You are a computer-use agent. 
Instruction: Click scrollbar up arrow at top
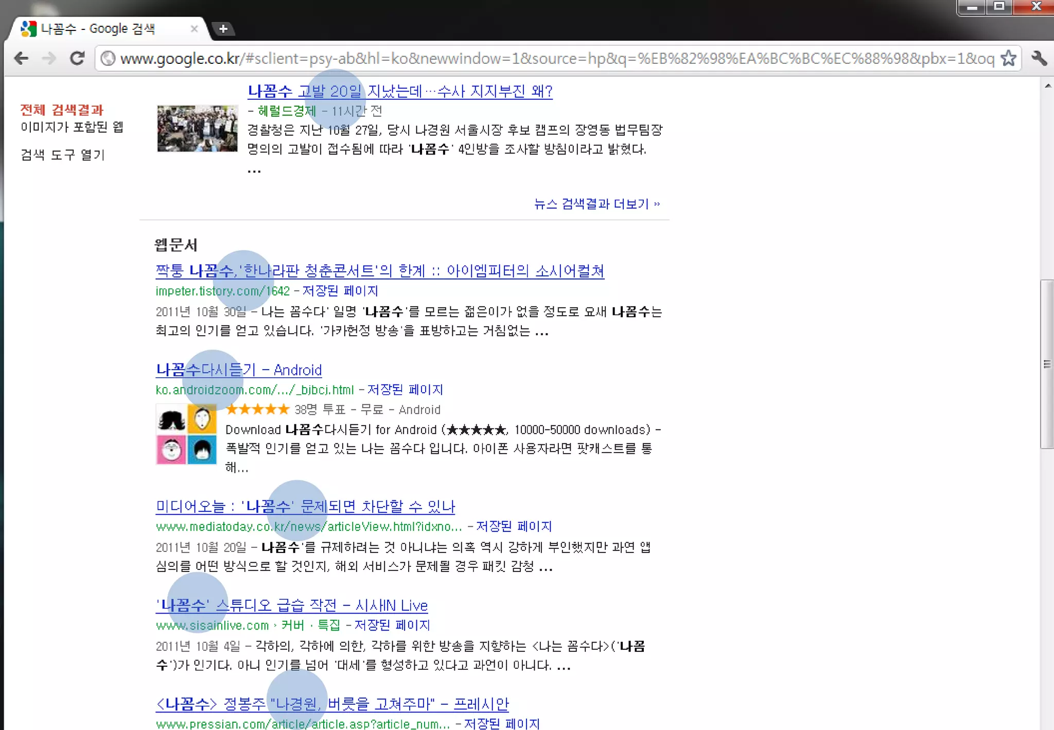coord(1048,86)
